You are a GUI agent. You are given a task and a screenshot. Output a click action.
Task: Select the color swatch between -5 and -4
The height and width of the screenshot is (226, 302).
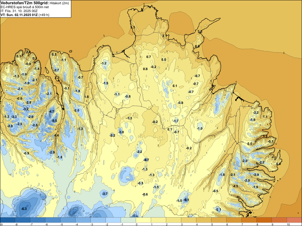[x=68, y=220]
